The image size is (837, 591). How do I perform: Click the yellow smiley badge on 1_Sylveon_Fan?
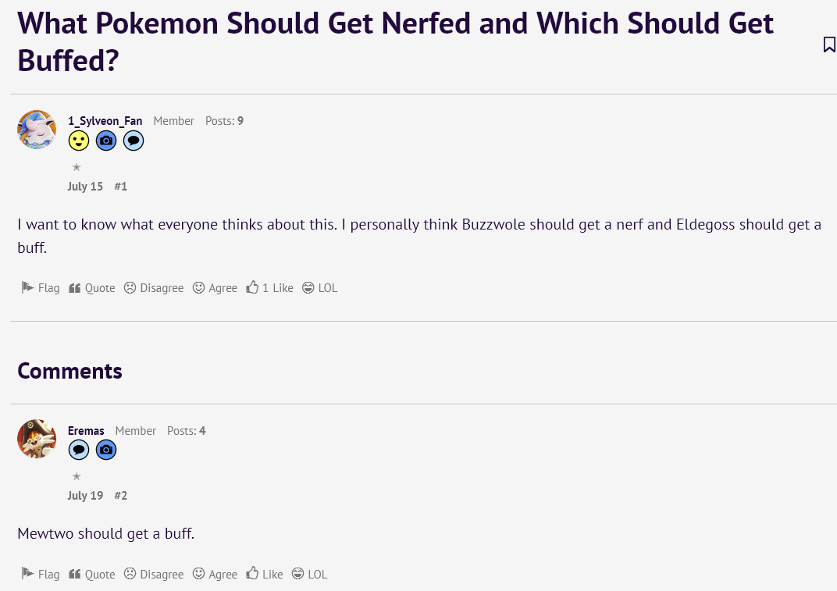(x=79, y=141)
